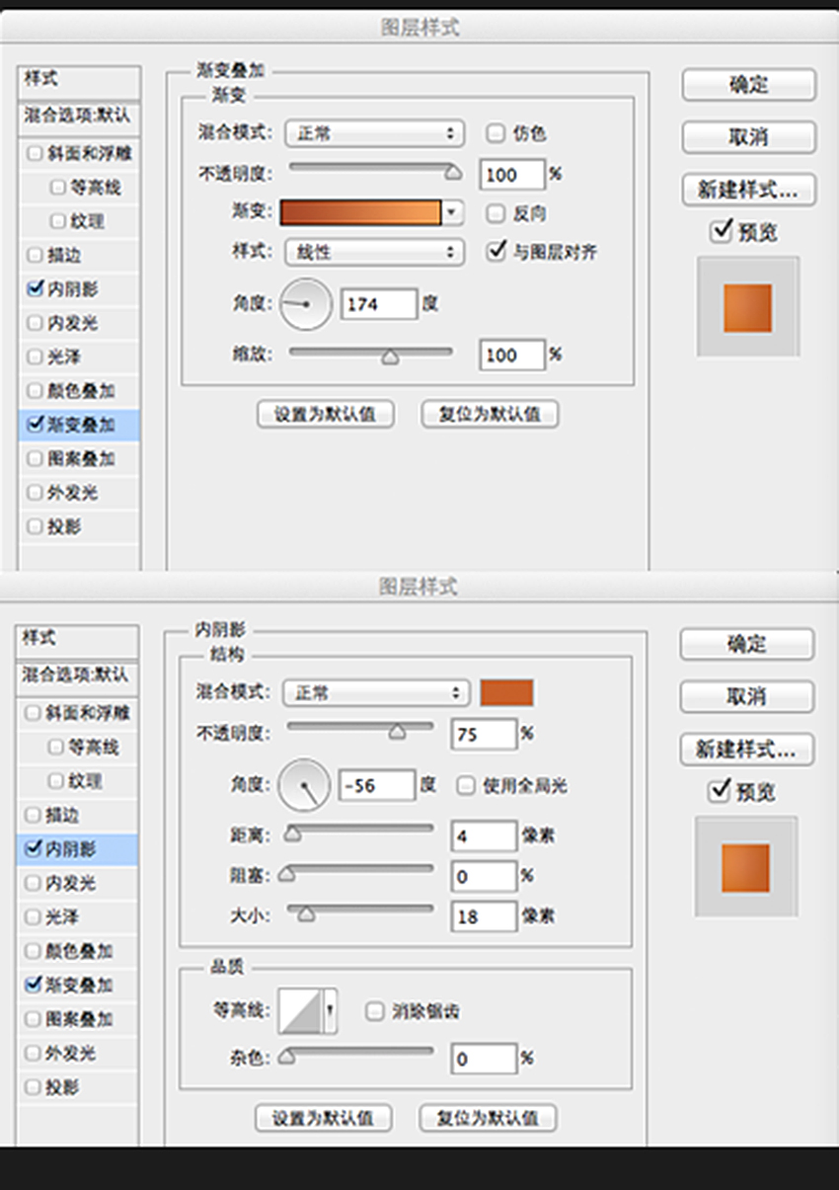The image size is (839, 1190).
Task: Uncheck the 与图层对齐 checkbox
Action: (496, 251)
